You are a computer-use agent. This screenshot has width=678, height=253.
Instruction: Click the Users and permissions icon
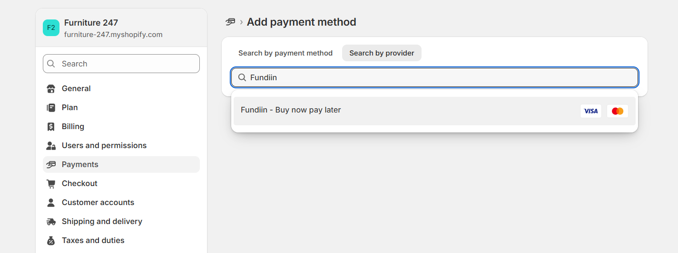coord(51,146)
